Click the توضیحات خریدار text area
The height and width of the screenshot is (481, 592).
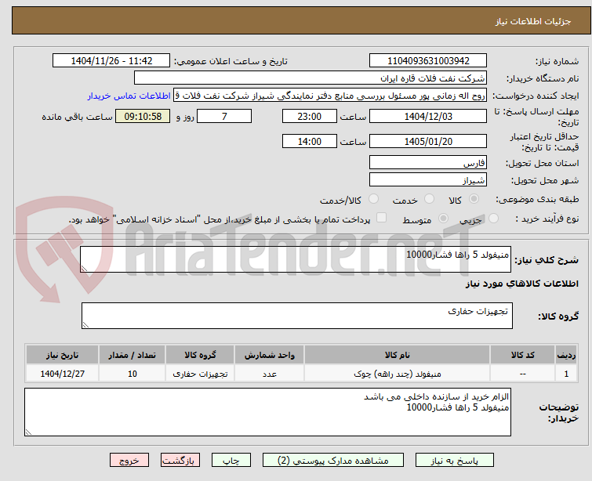tap(267, 412)
